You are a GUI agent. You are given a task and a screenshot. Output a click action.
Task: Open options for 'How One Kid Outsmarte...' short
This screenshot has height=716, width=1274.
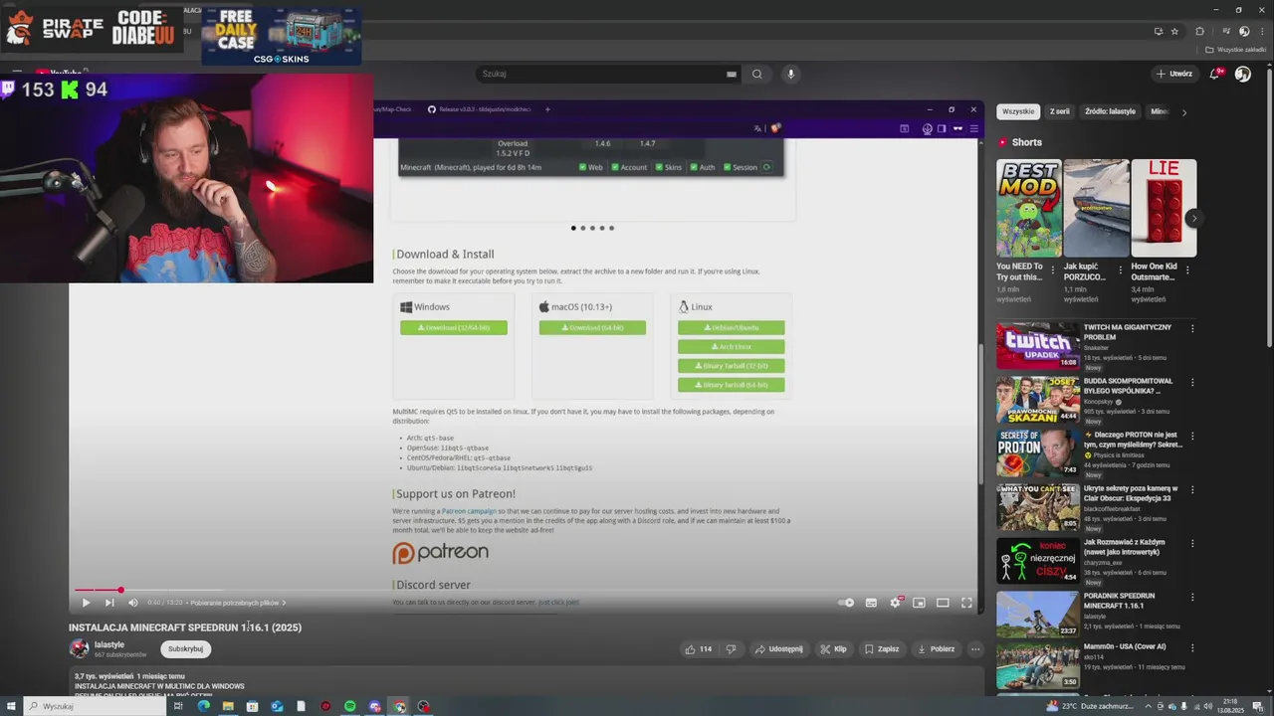[1187, 269]
